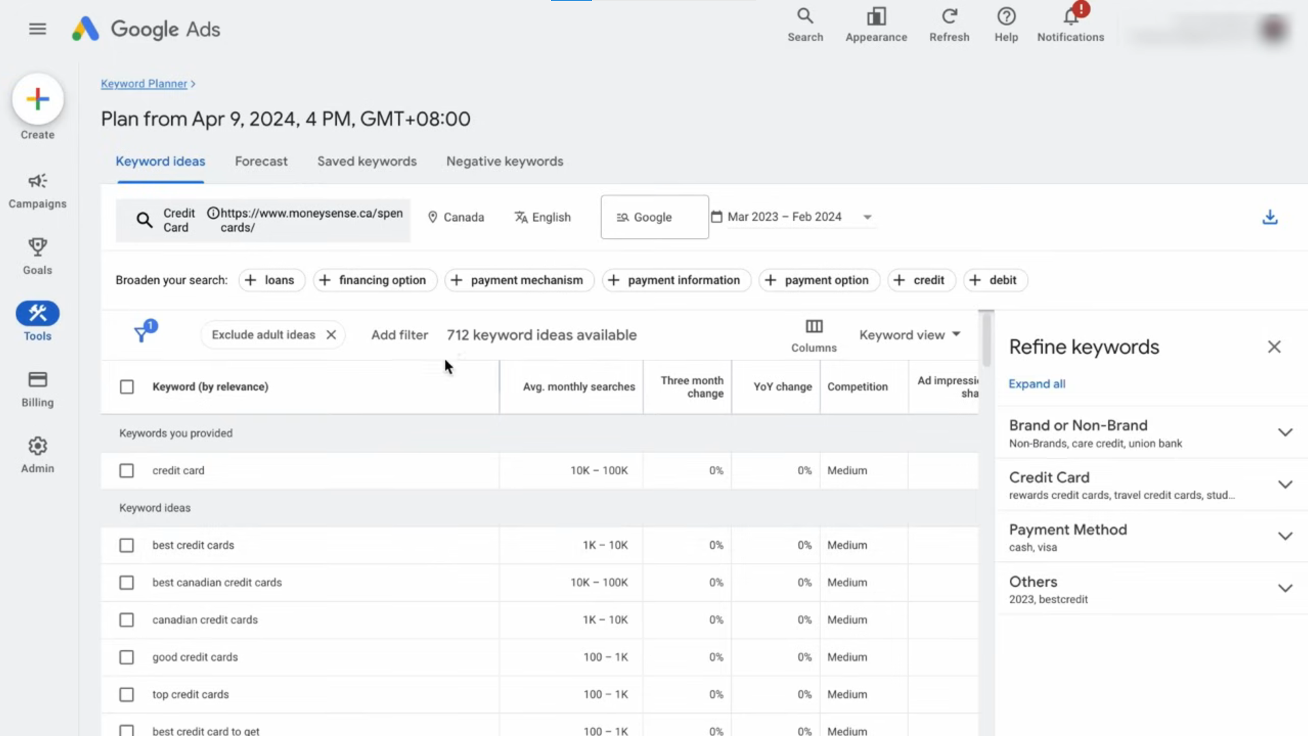Toggle the select all keywords checkbox

pos(127,386)
